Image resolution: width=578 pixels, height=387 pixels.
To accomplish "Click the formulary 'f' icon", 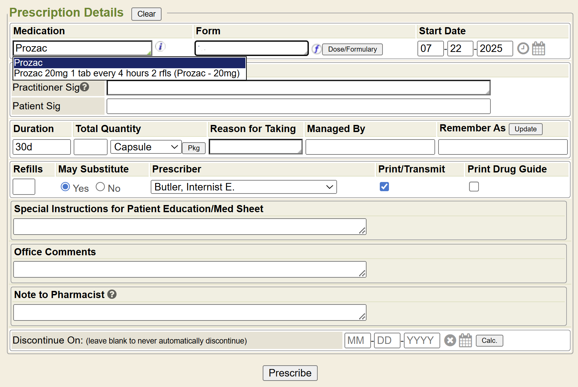I will (316, 49).
